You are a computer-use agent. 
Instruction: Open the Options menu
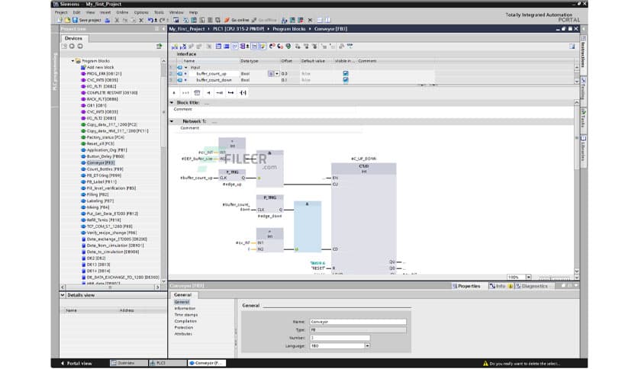tap(141, 12)
